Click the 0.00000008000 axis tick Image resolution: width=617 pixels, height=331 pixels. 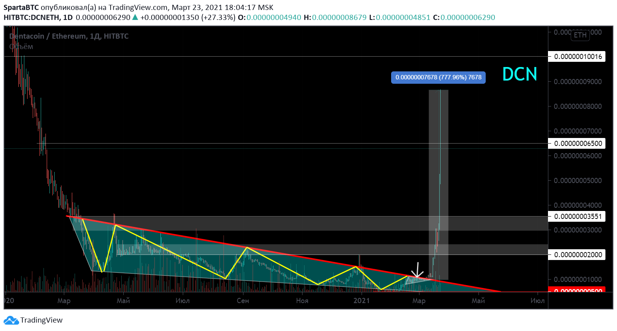pyautogui.click(x=578, y=106)
